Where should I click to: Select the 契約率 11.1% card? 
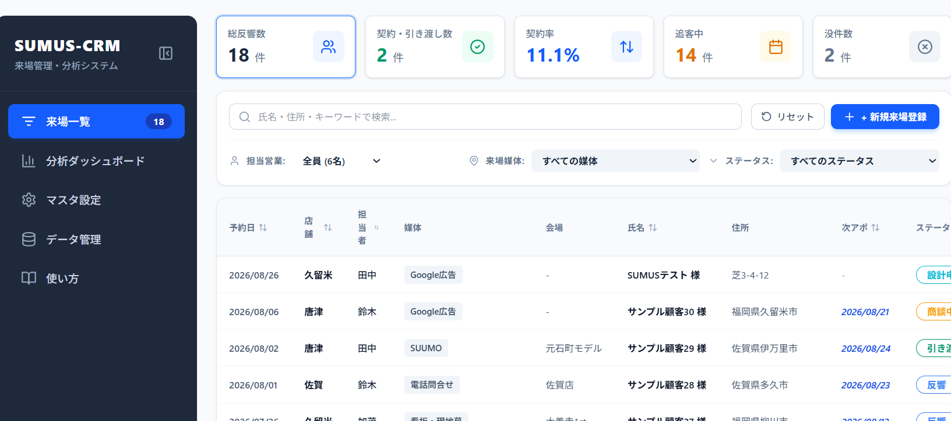tap(584, 47)
